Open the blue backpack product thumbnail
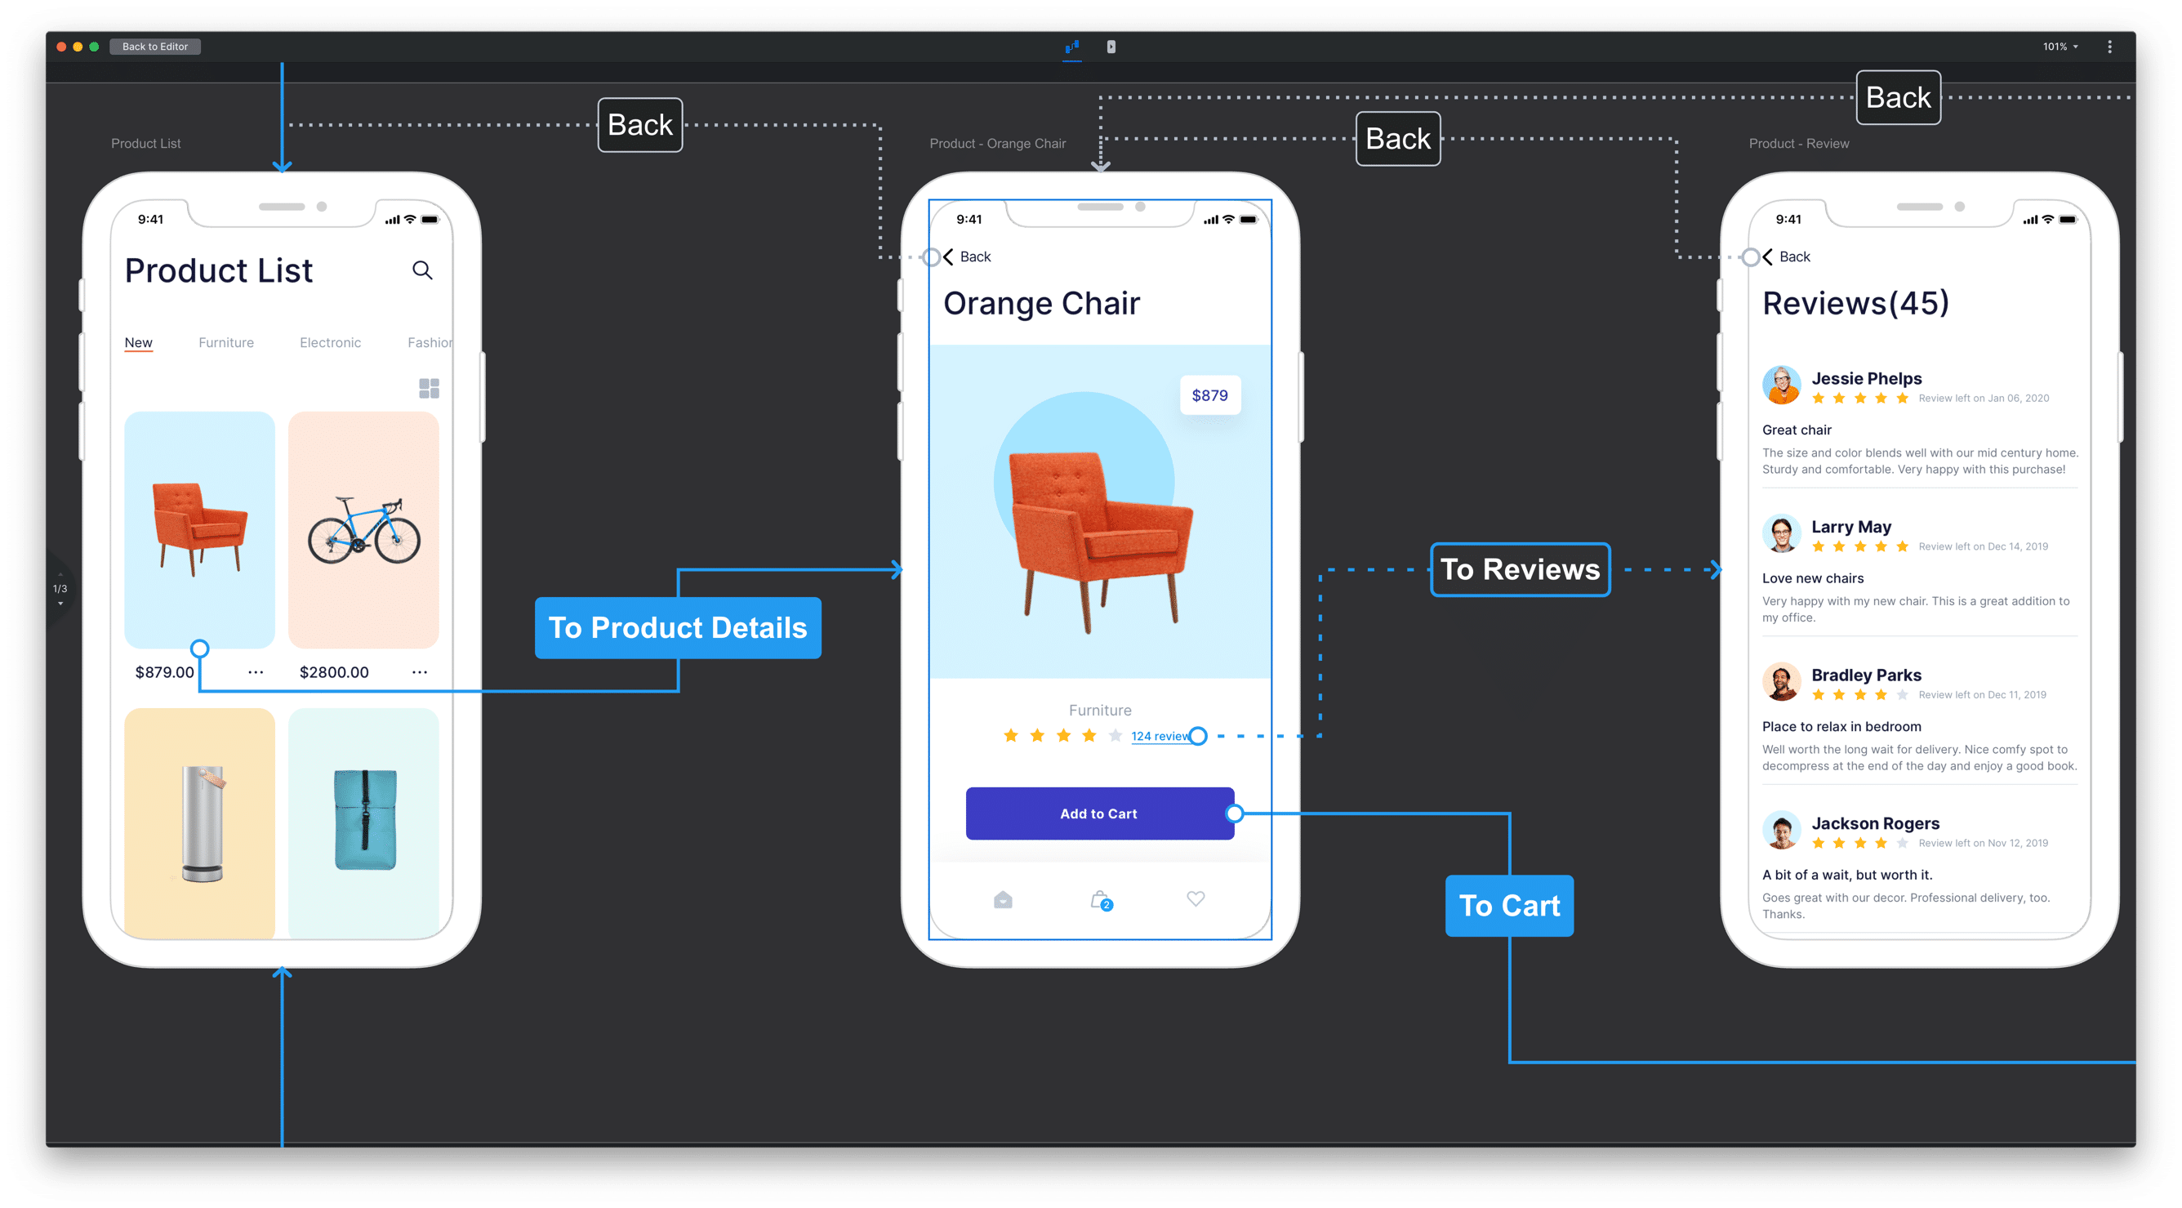 (363, 823)
